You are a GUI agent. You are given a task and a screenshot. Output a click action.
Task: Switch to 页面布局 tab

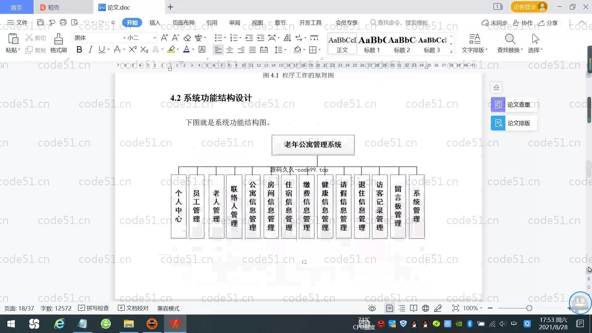click(x=183, y=23)
